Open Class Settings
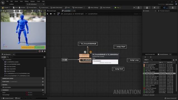Viewport: 178px width, 100px height. click(x=93, y=7)
